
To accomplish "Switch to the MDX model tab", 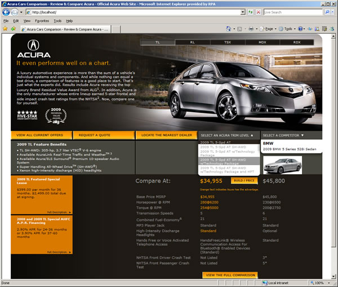I will 262,42.
